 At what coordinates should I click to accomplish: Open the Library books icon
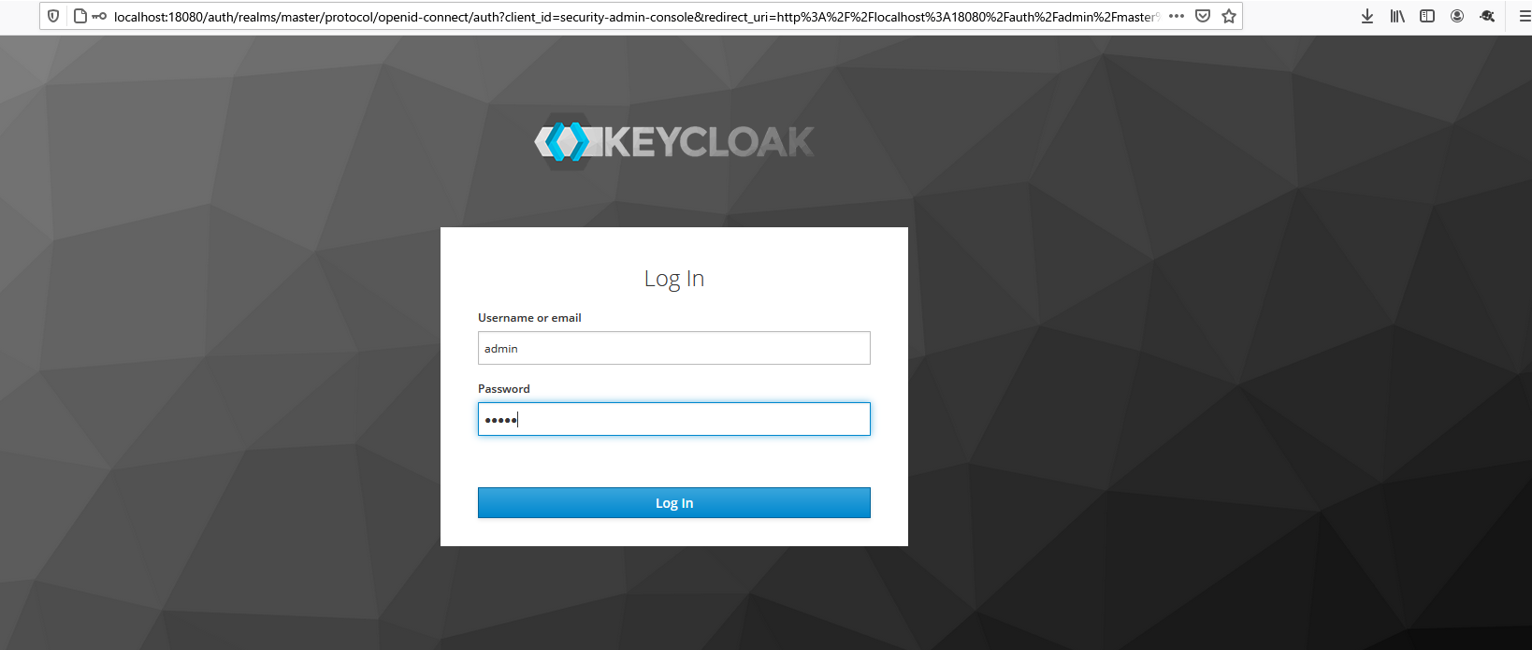[x=1397, y=16]
